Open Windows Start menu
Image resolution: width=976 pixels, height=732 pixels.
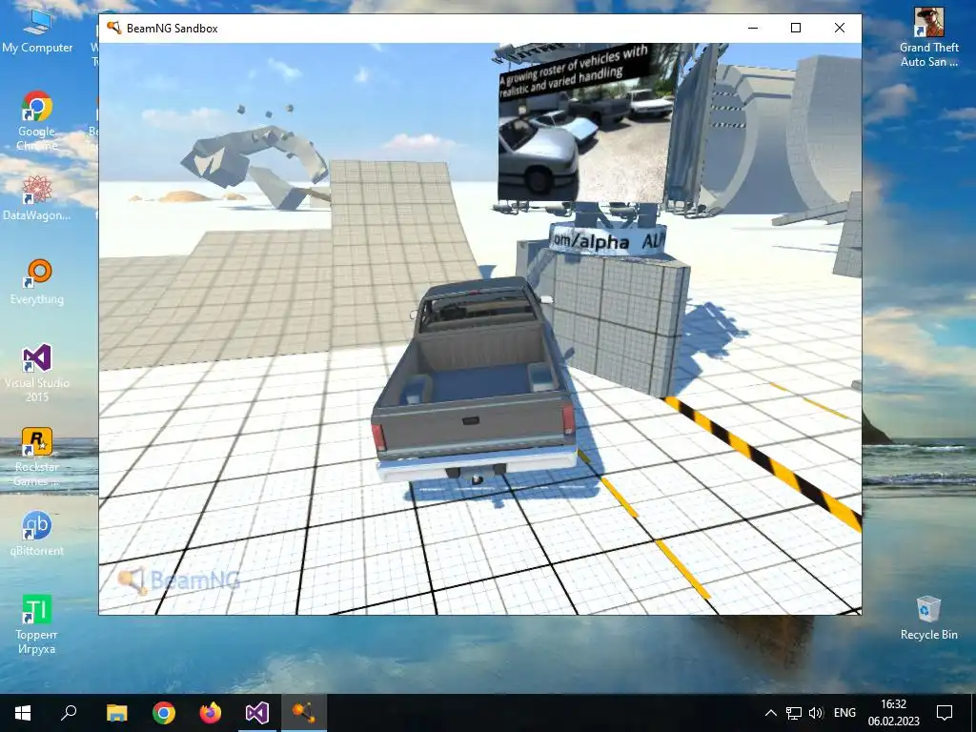(23, 713)
